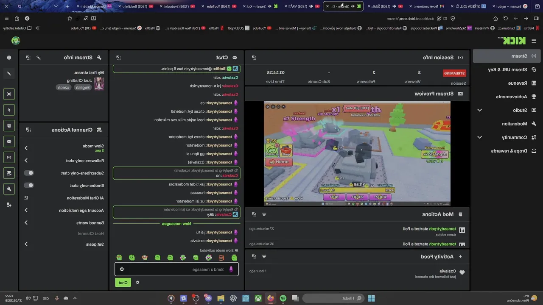The width and height of the screenshot is (543, 305).
Task: Bookmark this page with the star icon
Action: coord(70,19)
